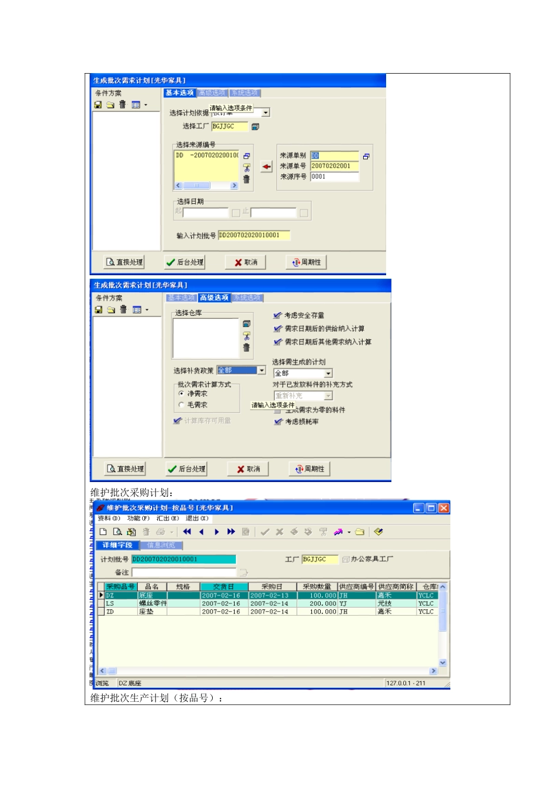Switch to 基本选项 tab in the advanced dialog
Screen dimensions: 560x792
[181, 298]
